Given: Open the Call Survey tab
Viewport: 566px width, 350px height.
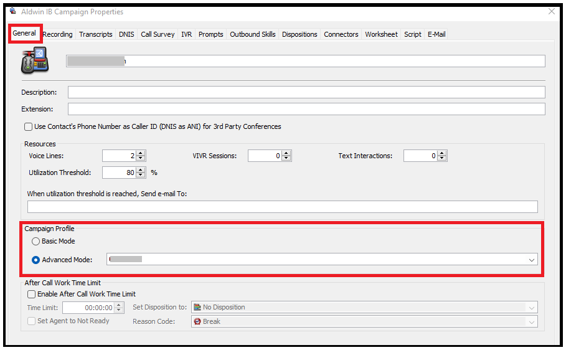Looking at the screenshot, I should click(158, 34).
